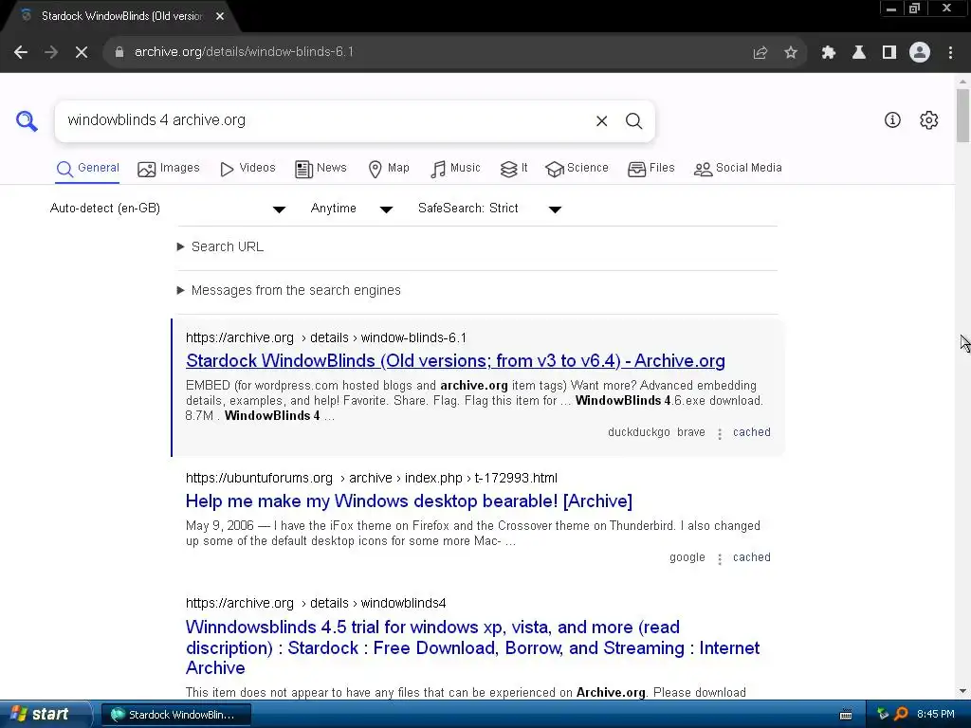This screenshot has height=728, width=971.
Task: Open the Anytime time range dropdown
Action: pos(352,209)
